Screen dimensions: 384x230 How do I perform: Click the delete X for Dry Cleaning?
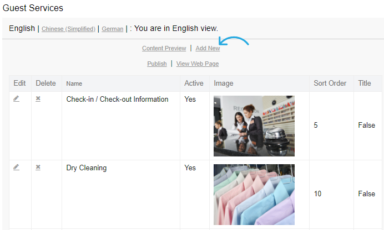[x=38, y=168]
